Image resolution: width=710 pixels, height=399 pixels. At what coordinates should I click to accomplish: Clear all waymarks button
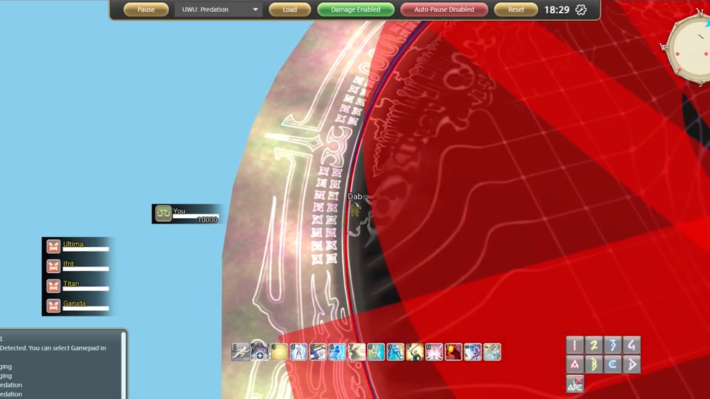point(575,384)
